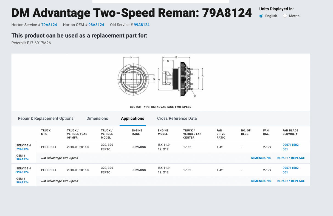Click the TRUCK / VEHICLE YEAR OF MFR header

click(77, 134)
